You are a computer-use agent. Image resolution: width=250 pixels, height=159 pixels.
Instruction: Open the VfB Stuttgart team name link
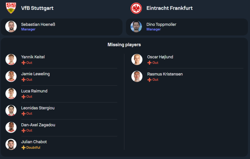(x=37, y=8)
